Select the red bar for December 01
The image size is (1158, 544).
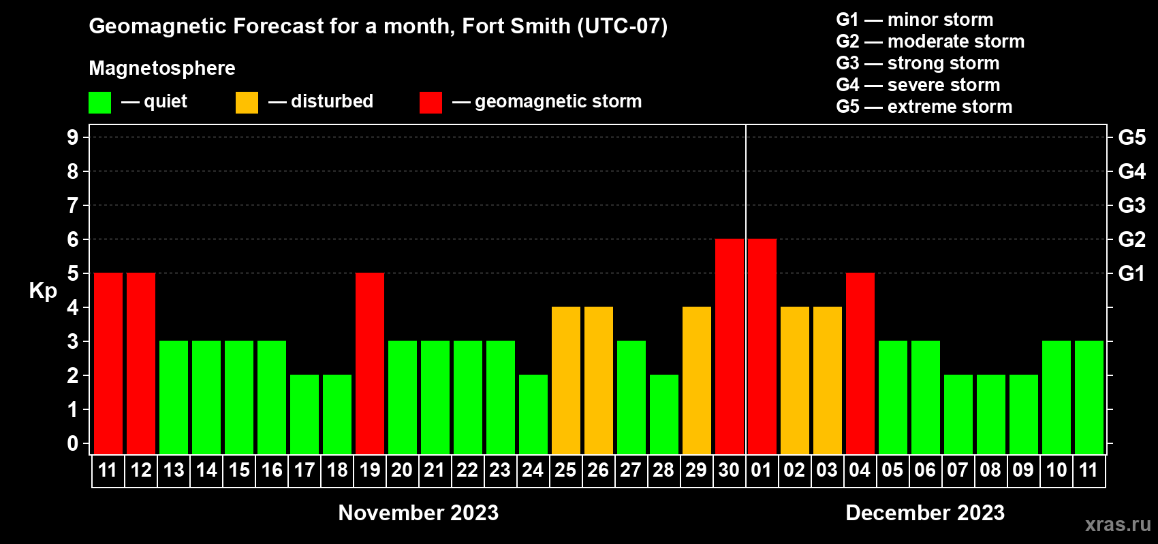click(762, 346)
